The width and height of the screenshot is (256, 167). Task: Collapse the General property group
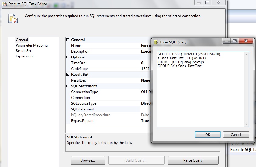point(68,40)
